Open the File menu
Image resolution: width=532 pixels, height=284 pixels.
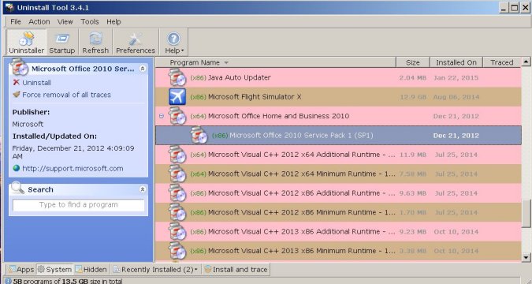[x=16, y=21]
